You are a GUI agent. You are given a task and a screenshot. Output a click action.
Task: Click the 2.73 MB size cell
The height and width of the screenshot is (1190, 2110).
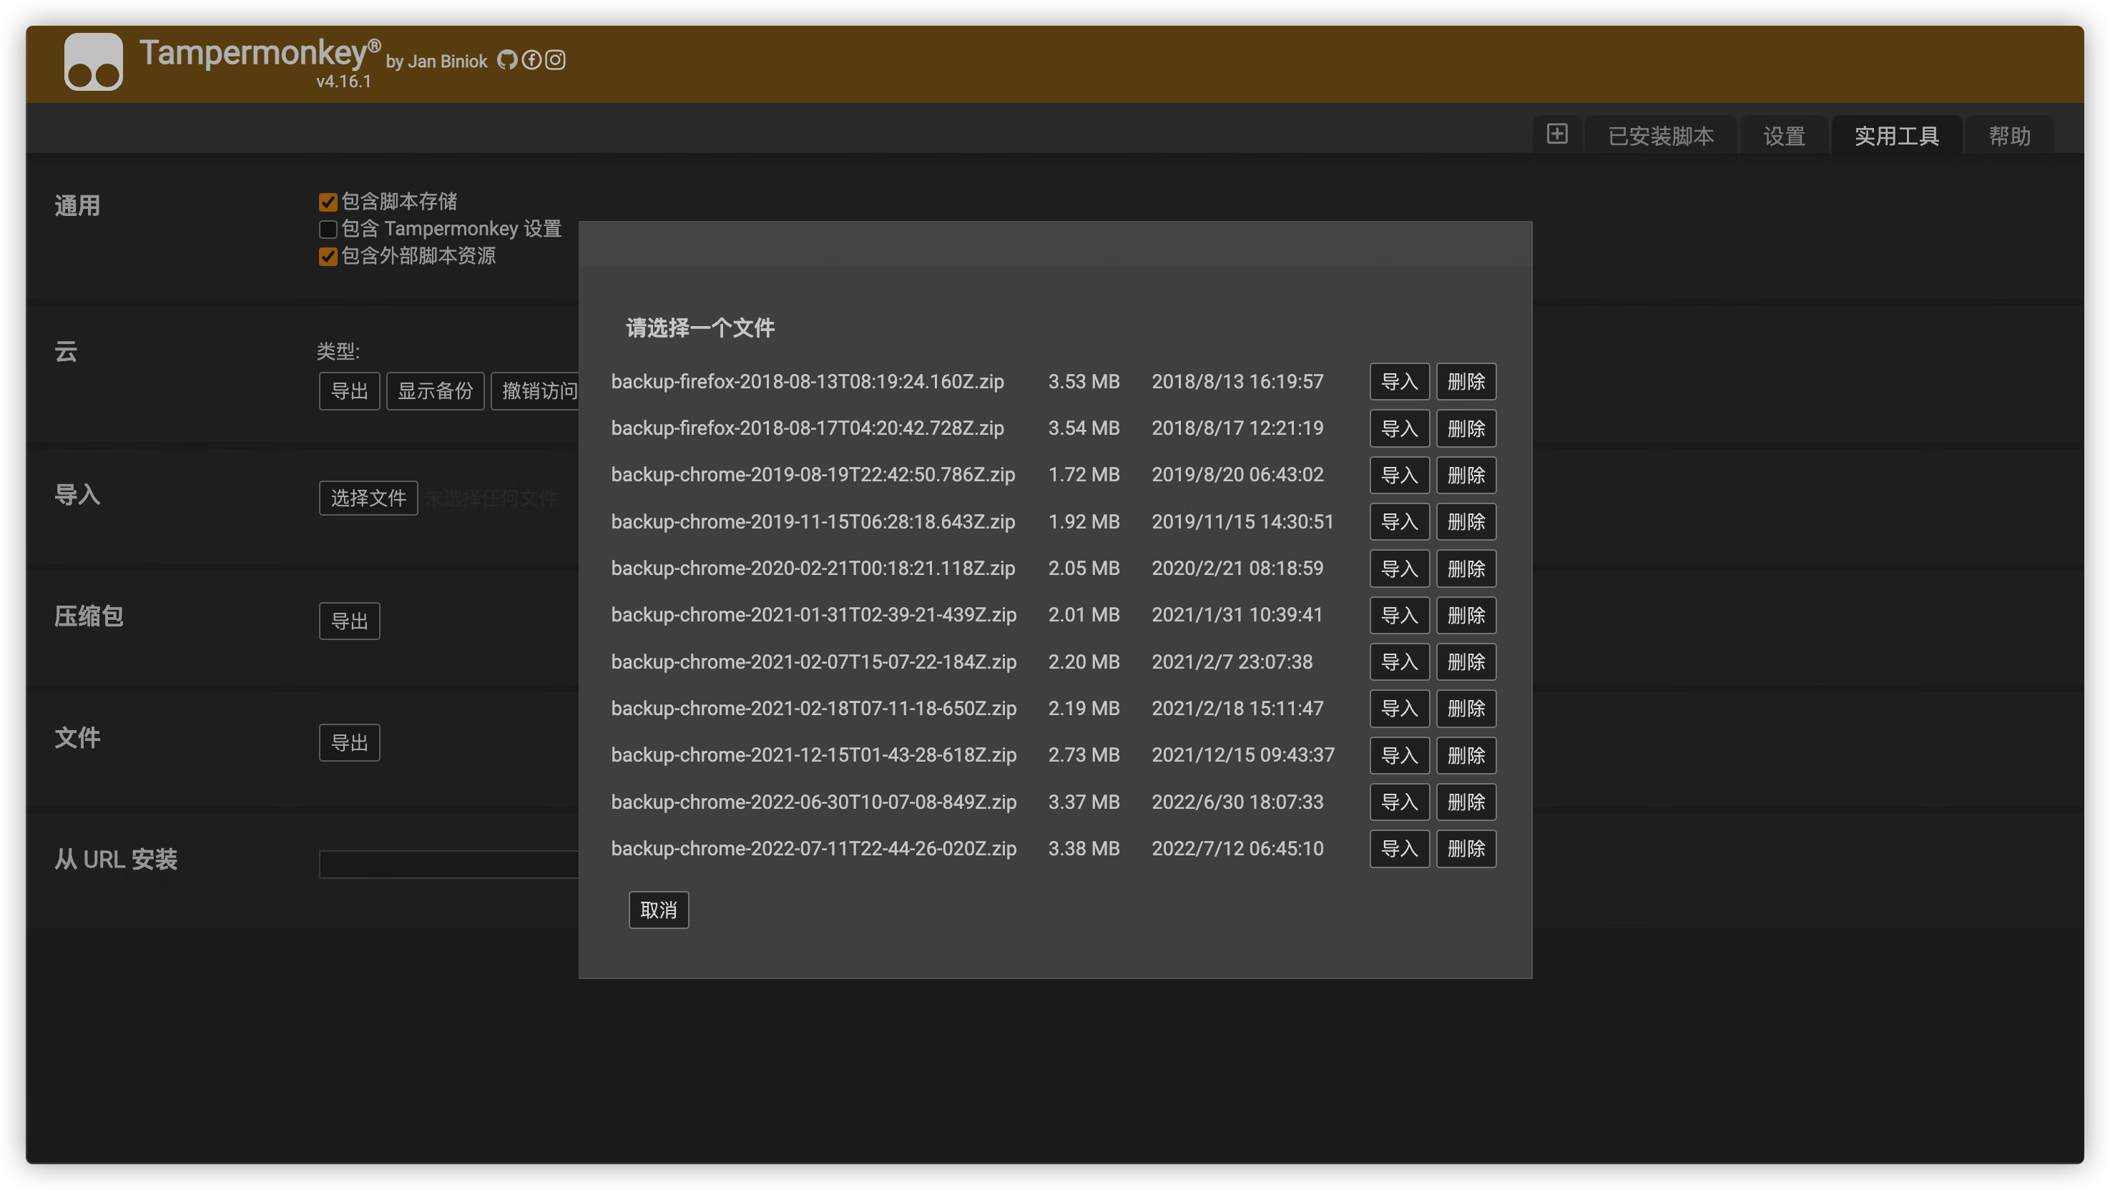coord(1084,755)
